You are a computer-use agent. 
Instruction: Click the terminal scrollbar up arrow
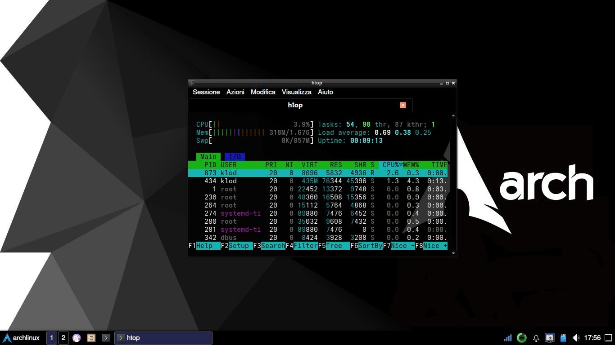[x=453, y=116]
